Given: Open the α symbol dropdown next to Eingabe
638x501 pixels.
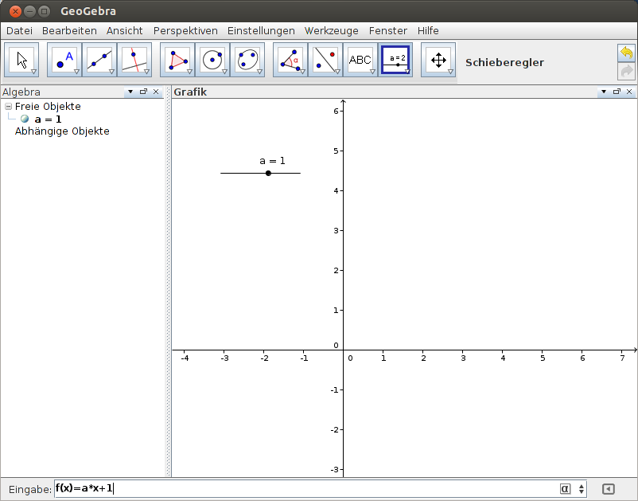Looking at the screenshot, I should pos(565,489).
